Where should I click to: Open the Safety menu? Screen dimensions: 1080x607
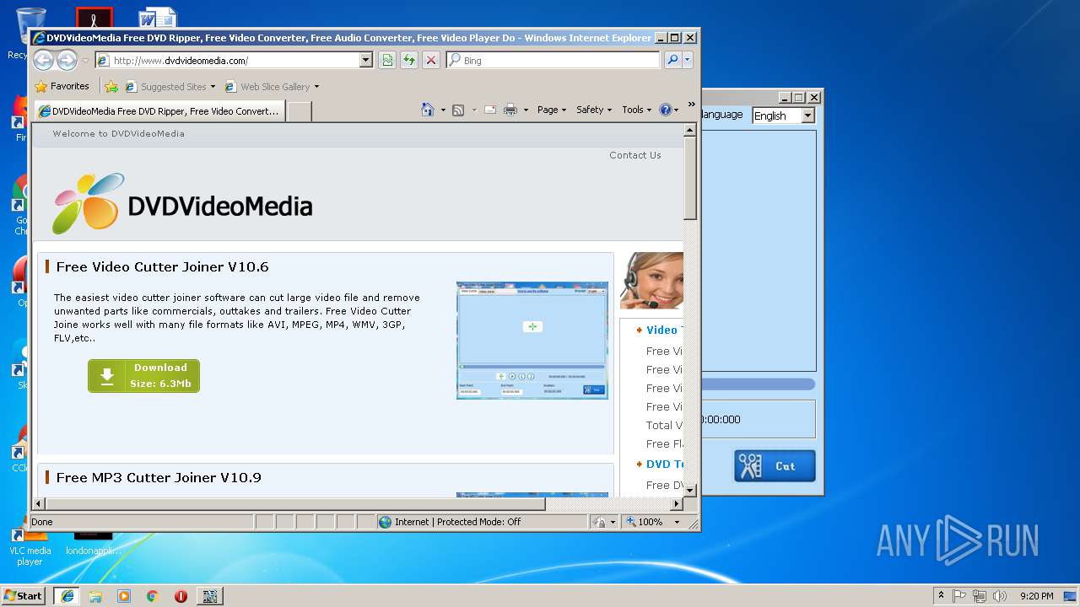(x=594, y=110)
